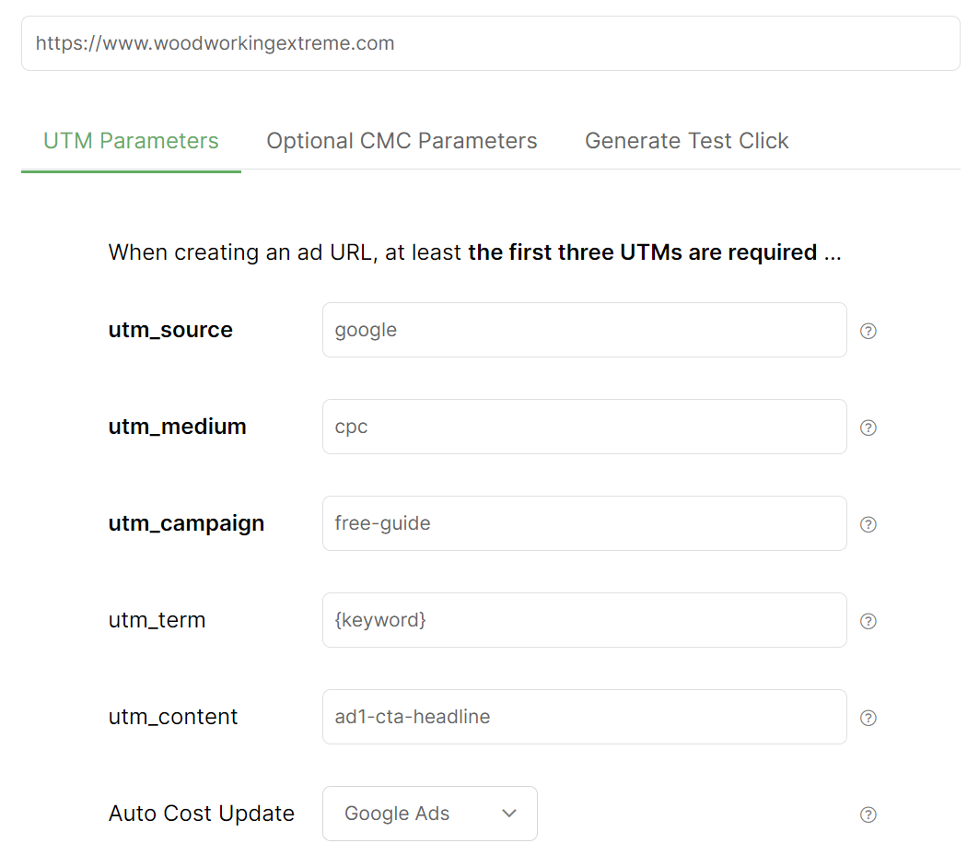Click the question mark next to utm_content
Viewport: 979px width, 855px height.
tap(868, 718)
